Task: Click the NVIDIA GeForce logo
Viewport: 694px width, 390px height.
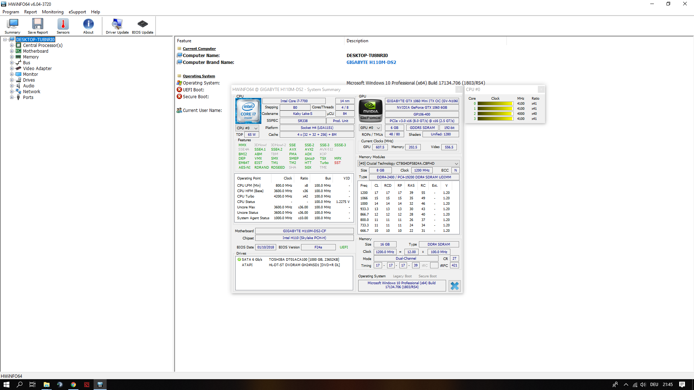Action: click(x=370, y=111)
